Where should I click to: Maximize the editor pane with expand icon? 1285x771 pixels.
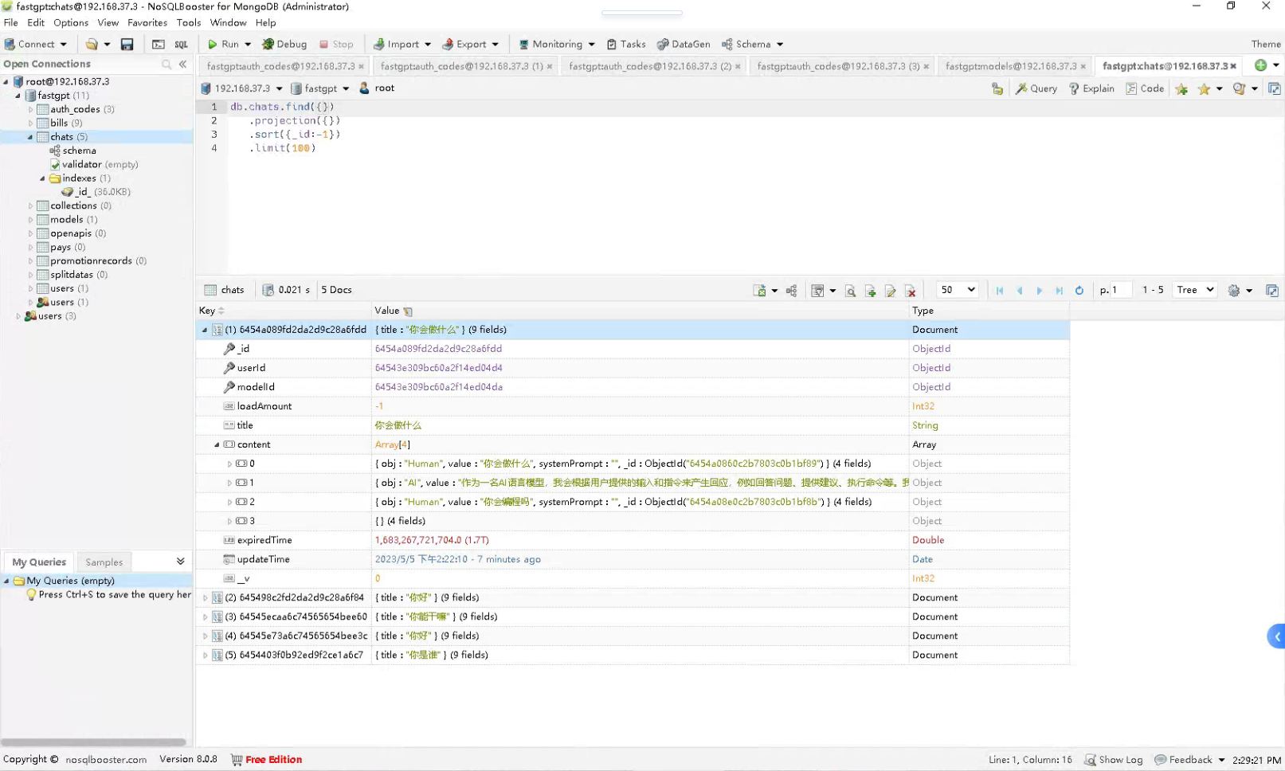coord(1274,88)
